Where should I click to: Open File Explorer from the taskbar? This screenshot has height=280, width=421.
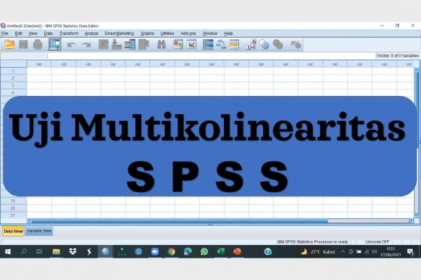[56, 251]
